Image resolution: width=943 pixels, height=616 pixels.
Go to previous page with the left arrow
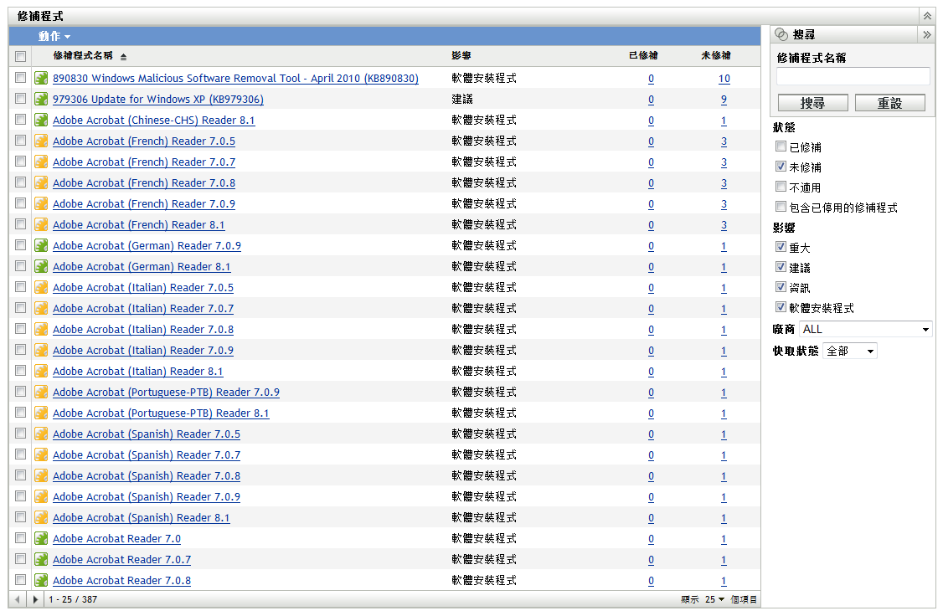(x=18, y=599)
